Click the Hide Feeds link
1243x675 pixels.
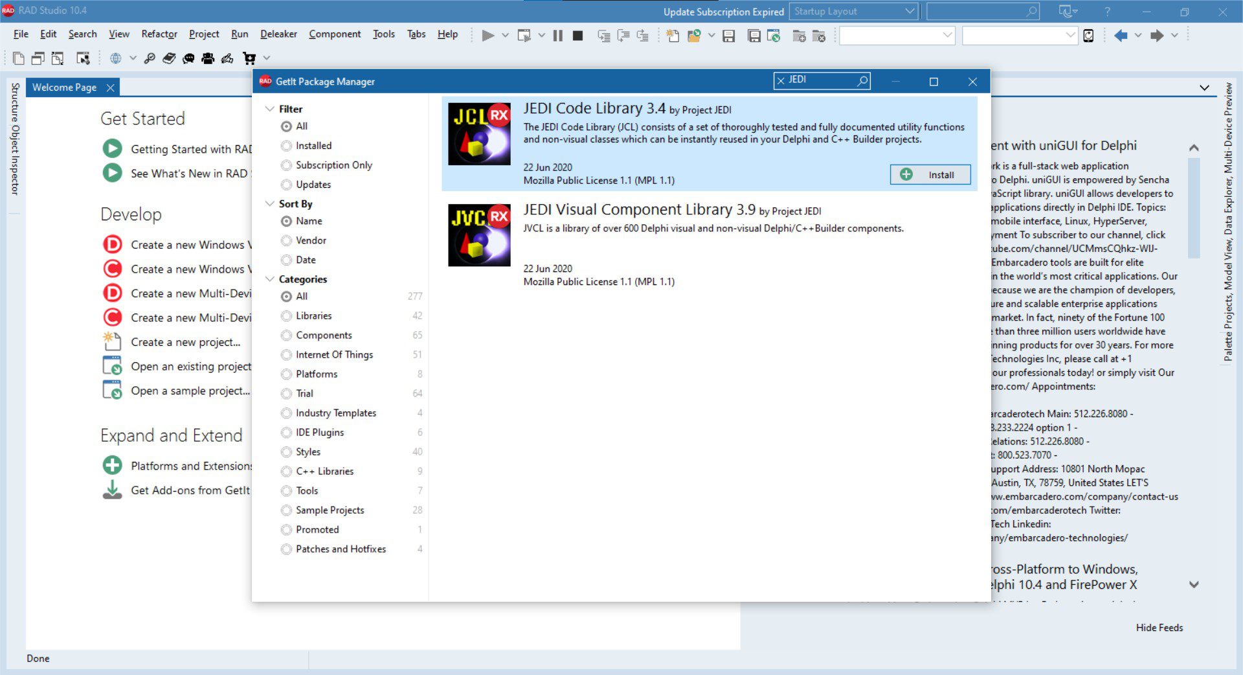[x=1159, y=627]
